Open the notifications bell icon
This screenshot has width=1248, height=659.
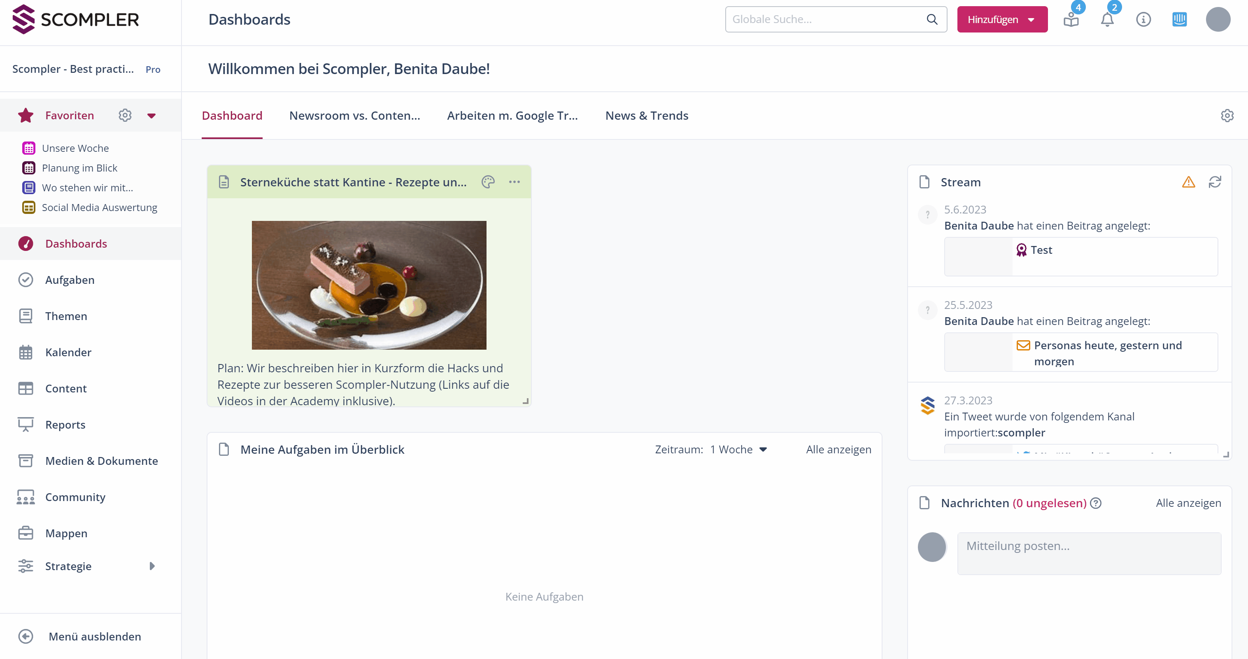tap(1107, 20)
